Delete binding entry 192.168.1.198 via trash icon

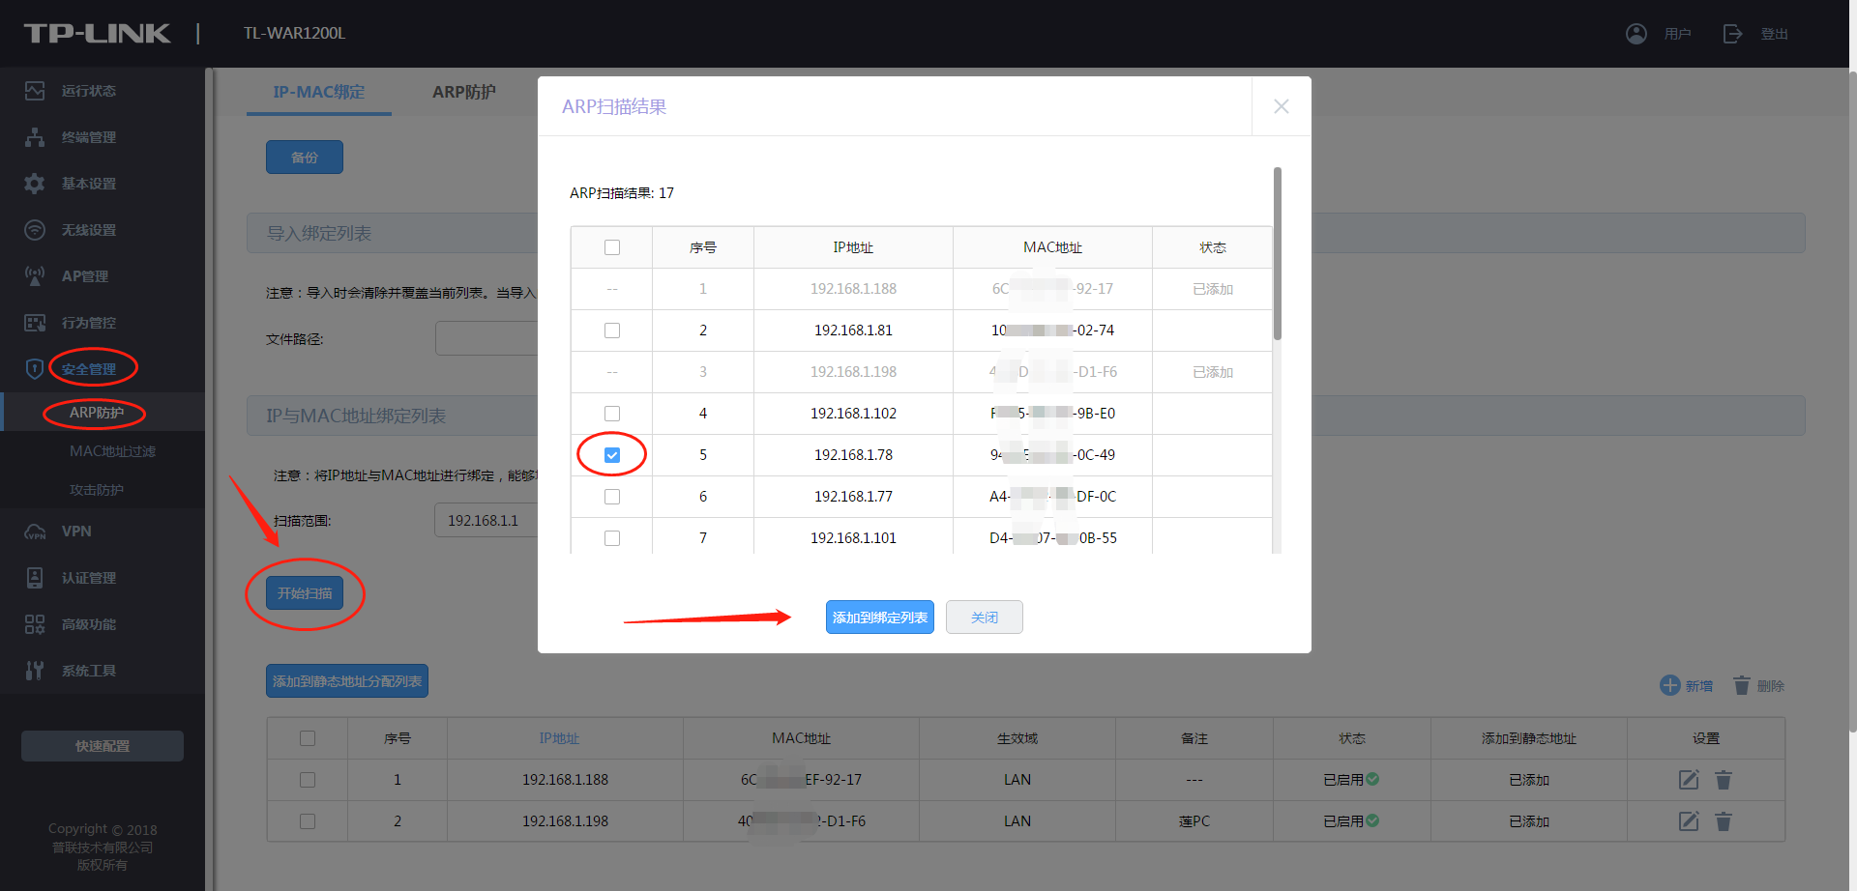tap(1724, 821)
